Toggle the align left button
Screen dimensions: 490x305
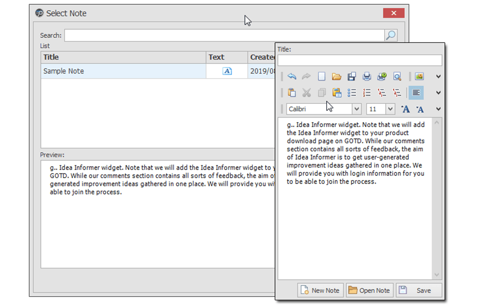click(416, 92)
